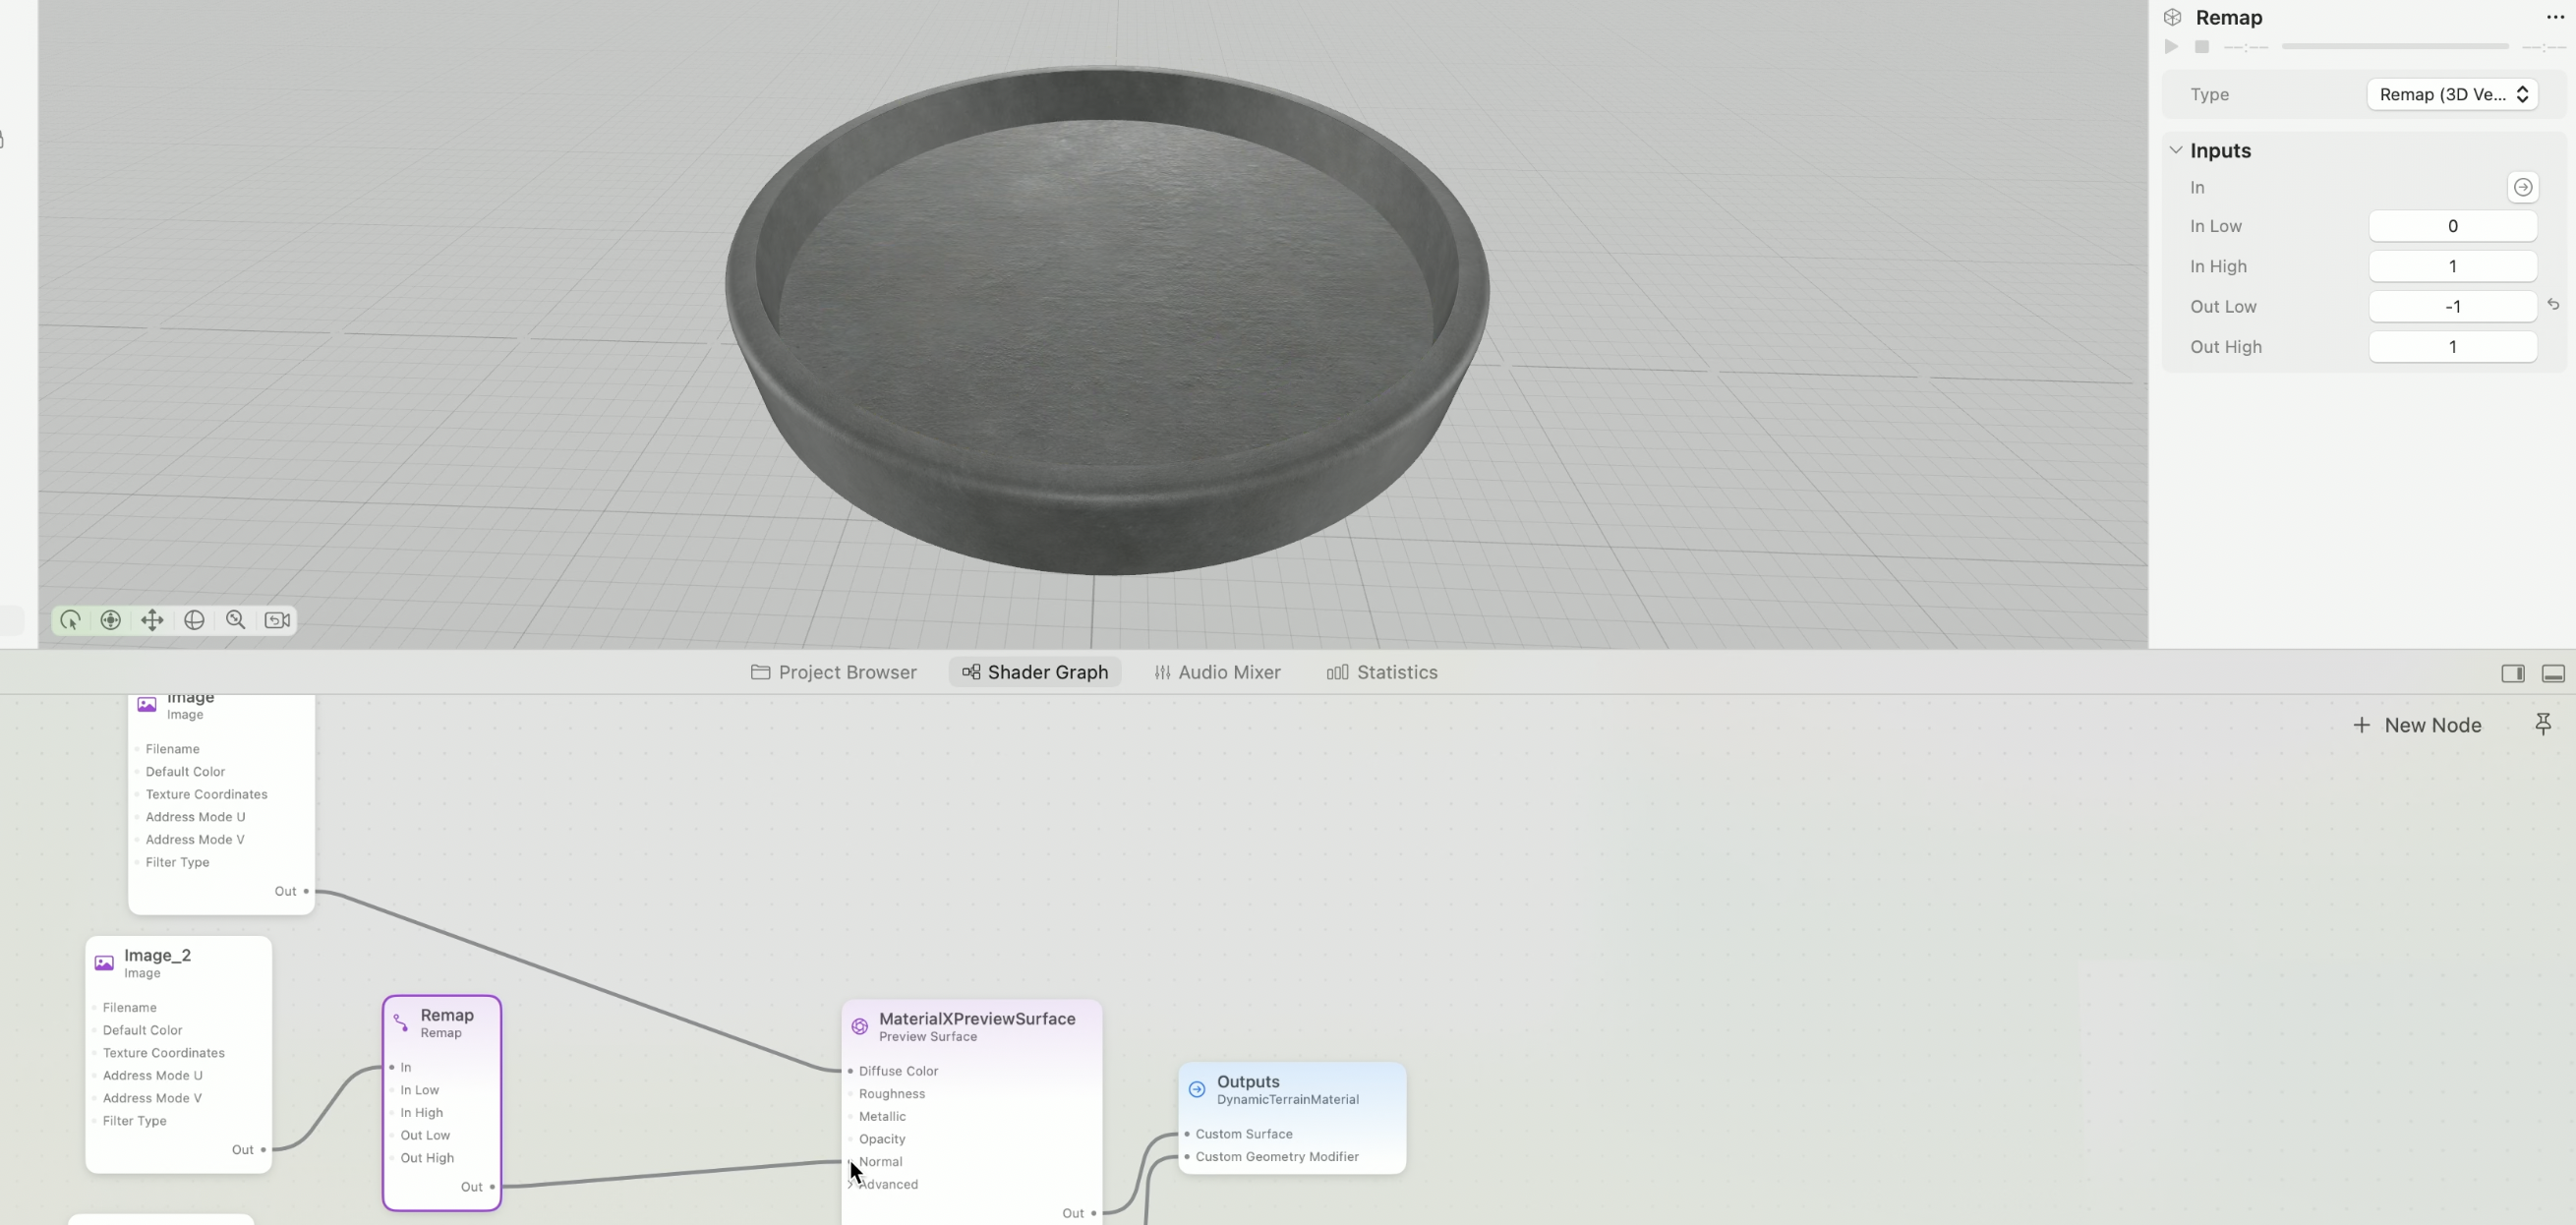Choose the zoom magnifier tool
The height and width of the screenshot is (1225, 2576).
click(x=236, y=620)
